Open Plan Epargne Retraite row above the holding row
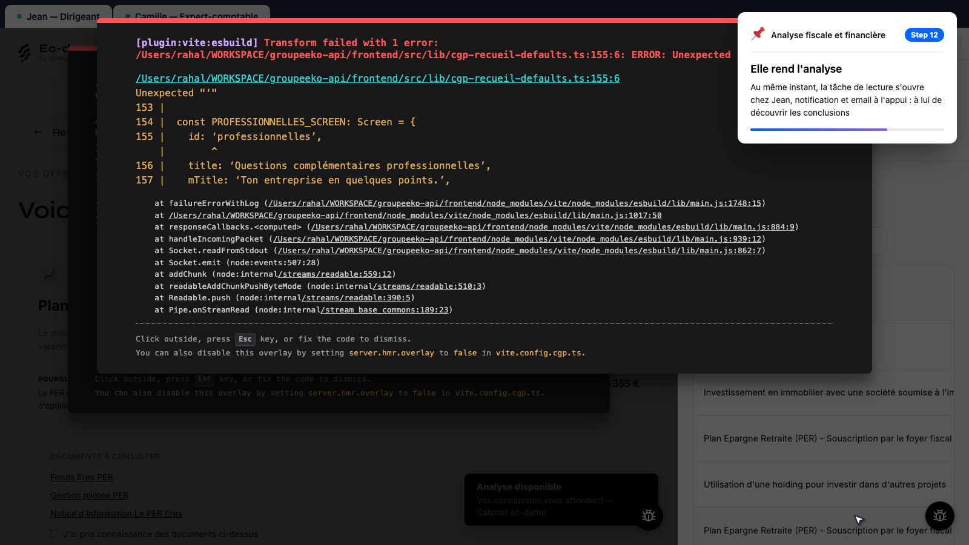 (824, 438)
